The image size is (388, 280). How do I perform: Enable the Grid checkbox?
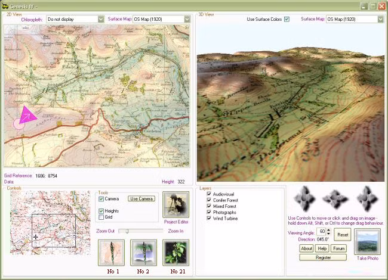(x=101, y=217)
